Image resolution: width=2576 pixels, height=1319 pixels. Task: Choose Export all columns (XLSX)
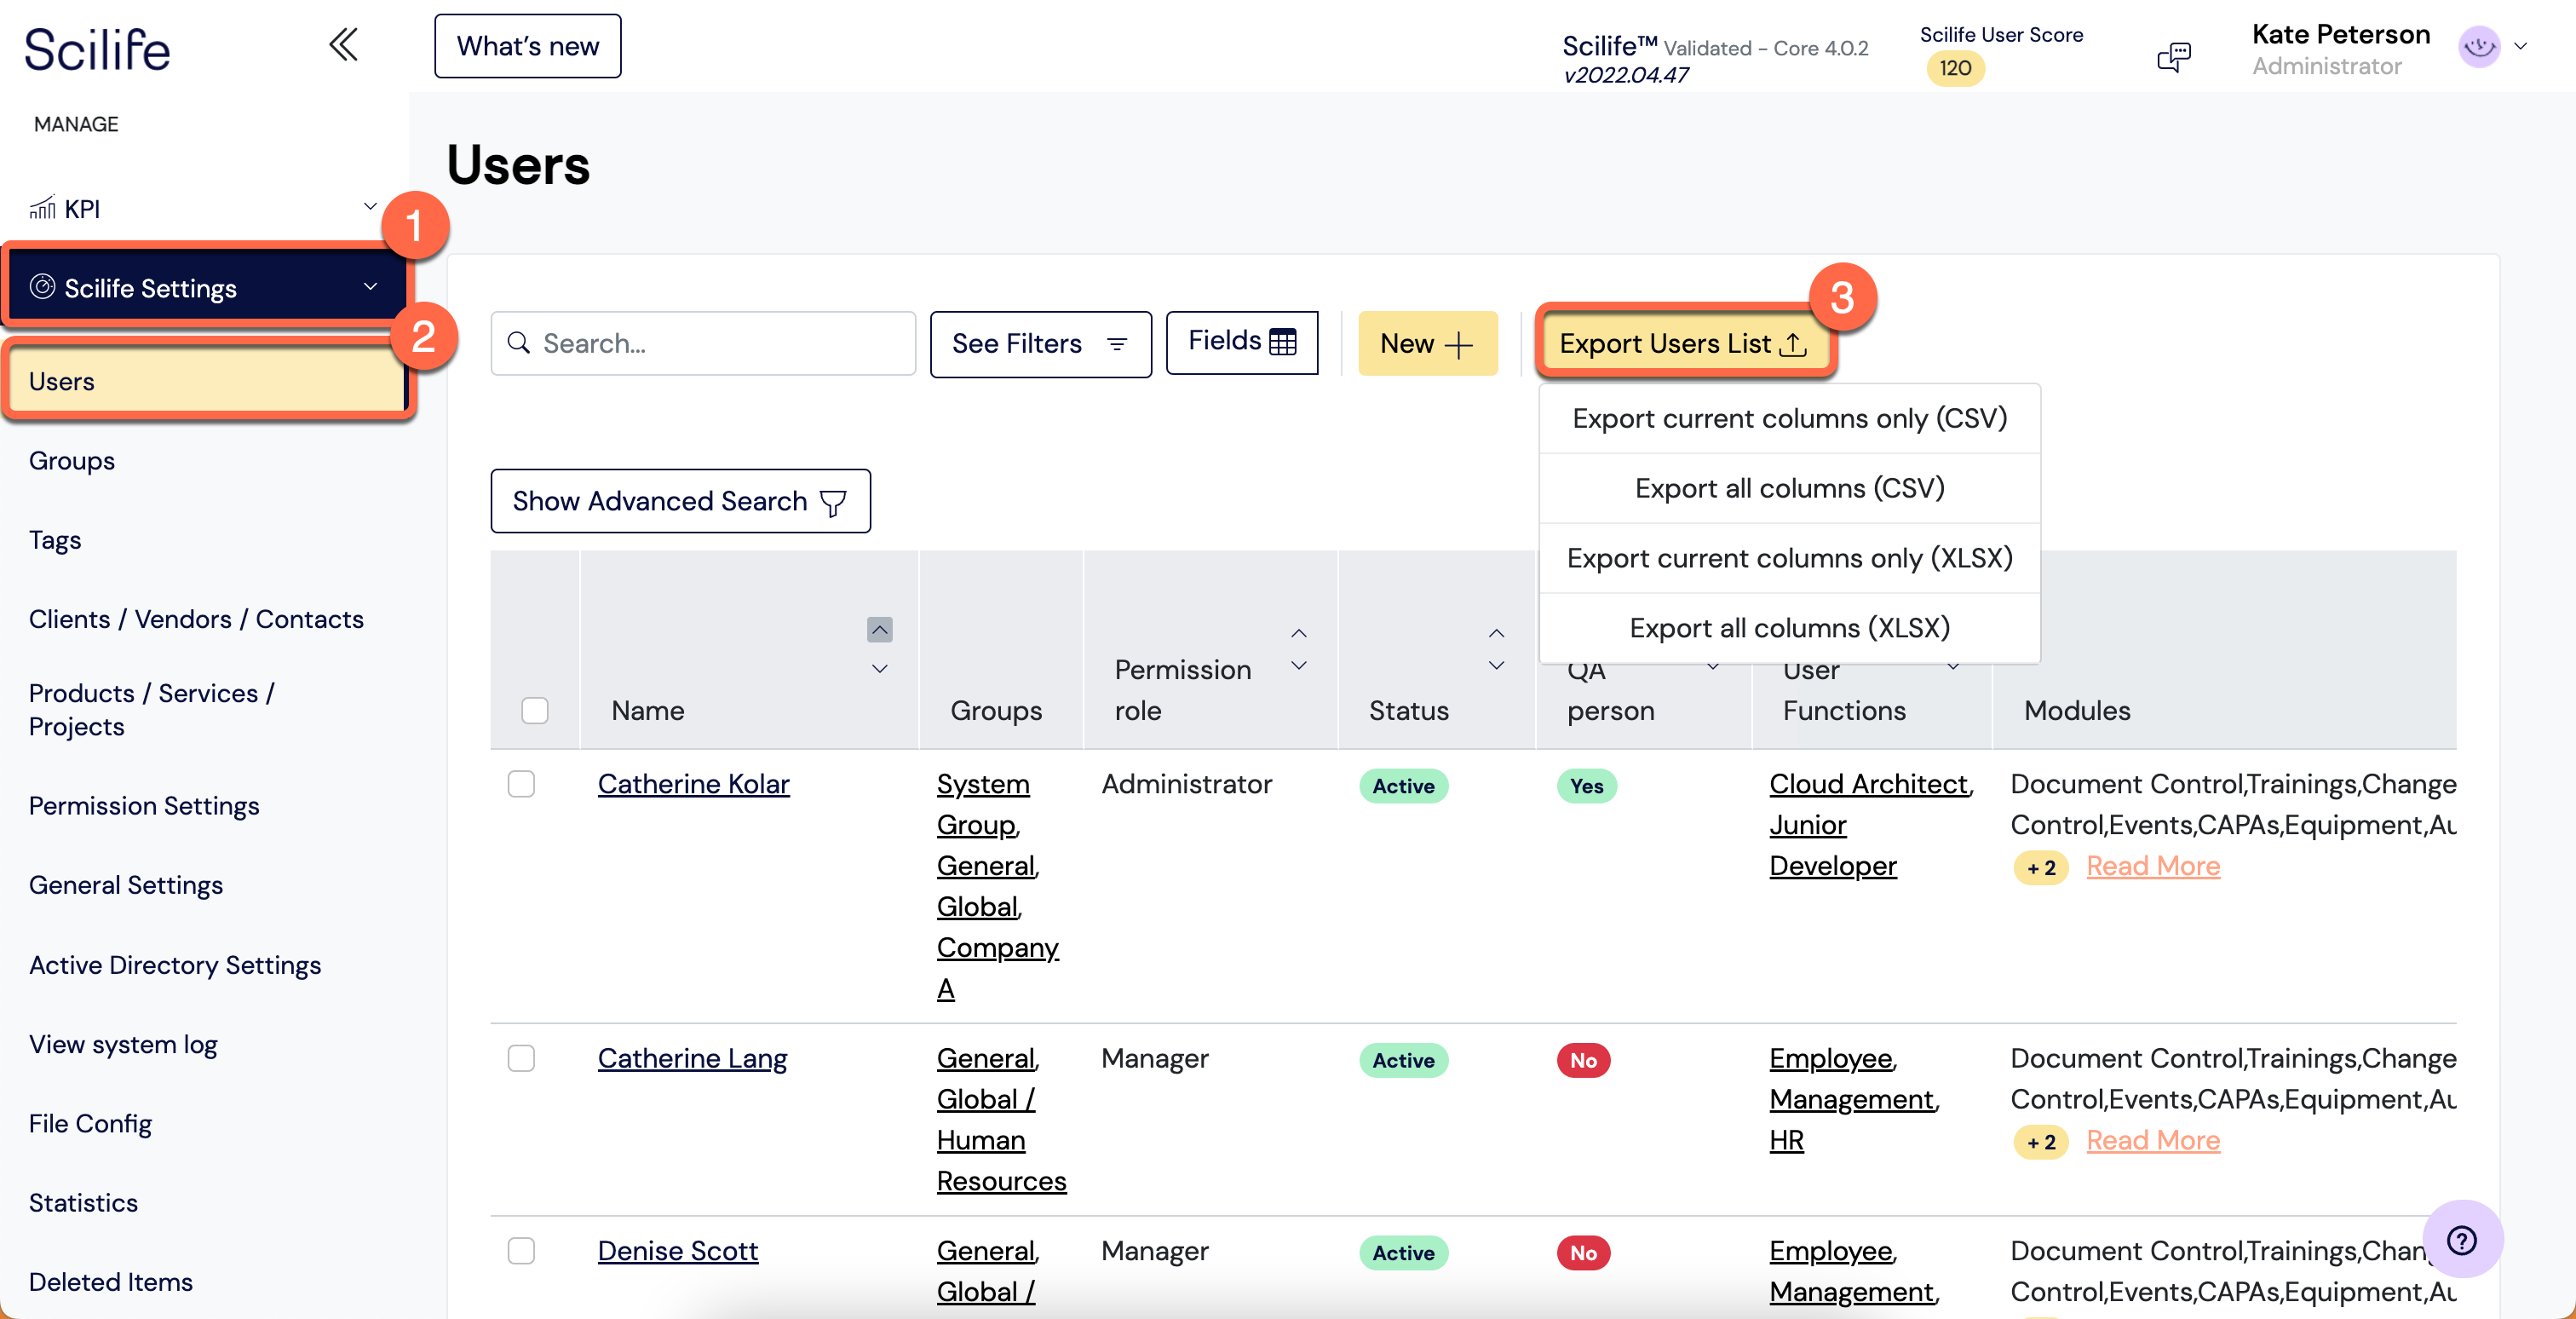1789,628
